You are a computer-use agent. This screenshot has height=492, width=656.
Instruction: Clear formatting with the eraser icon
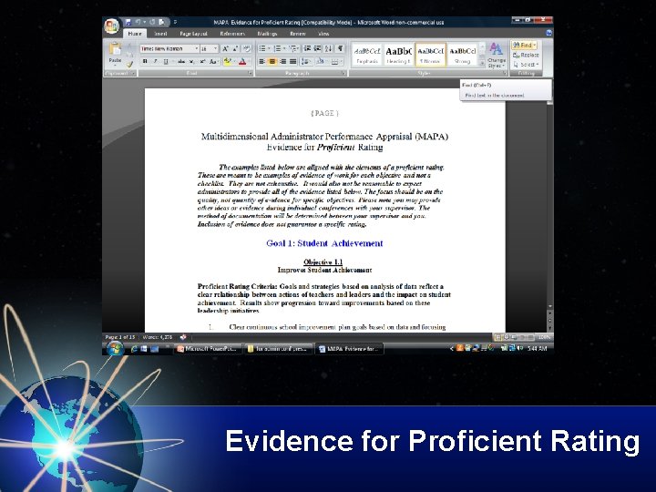(x=247, y=49)
